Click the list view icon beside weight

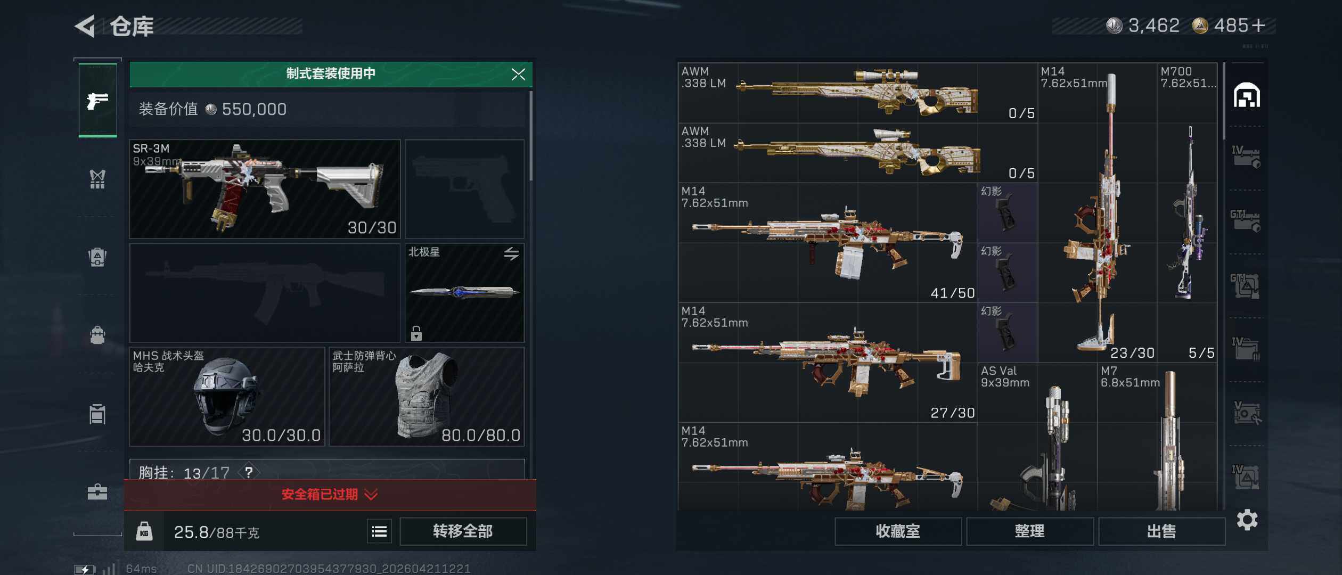[379, 531]
